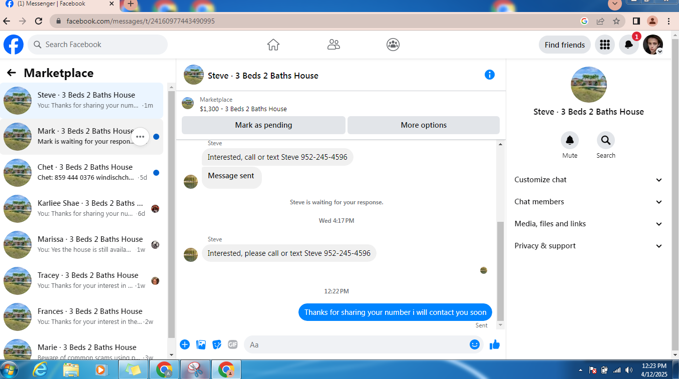Open Windows Media Player from the taskbar

coord(101,370)
